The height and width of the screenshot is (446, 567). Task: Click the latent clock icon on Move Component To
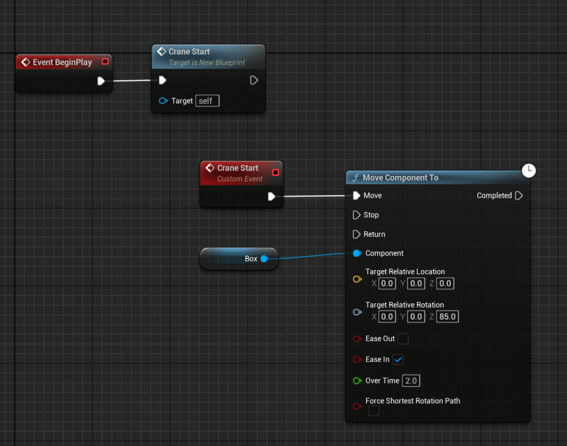529,170
